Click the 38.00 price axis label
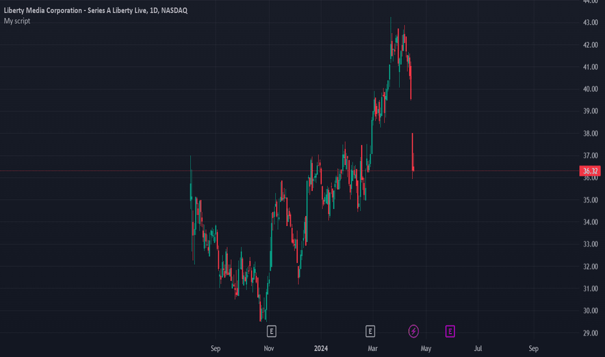 (590, 134)
